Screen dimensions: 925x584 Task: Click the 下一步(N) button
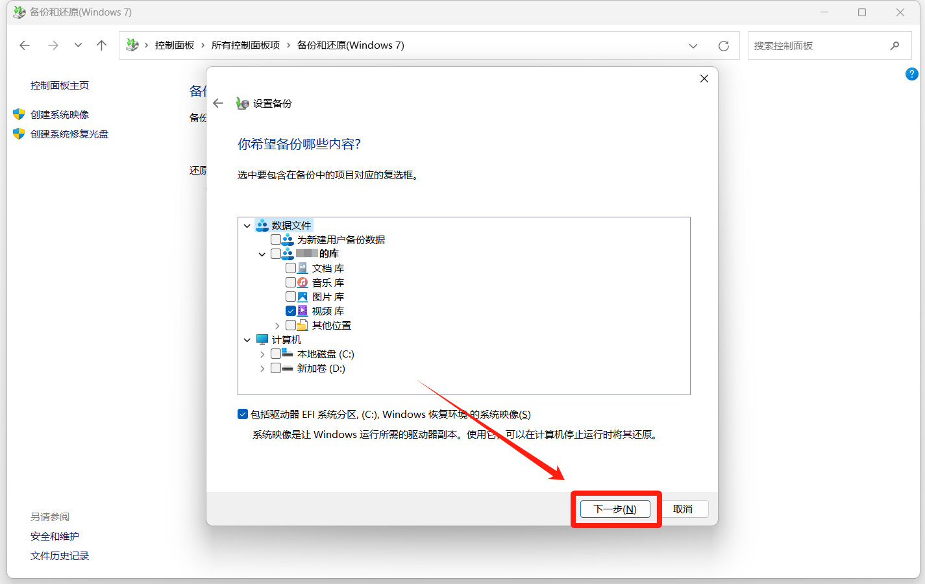(x=615, y=509)
